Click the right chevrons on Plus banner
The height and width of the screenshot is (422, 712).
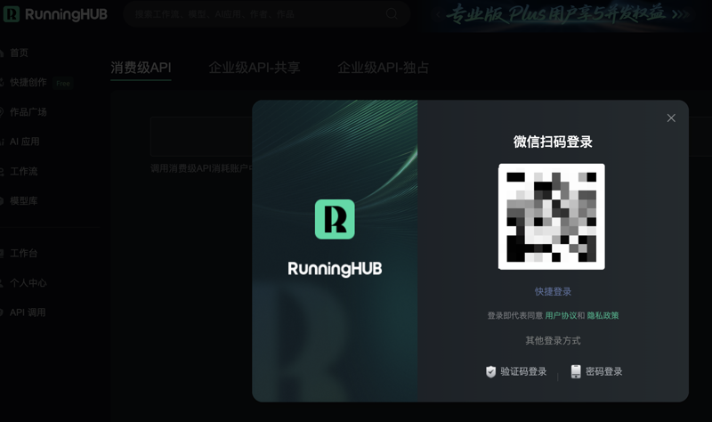[x=680, y=14]
